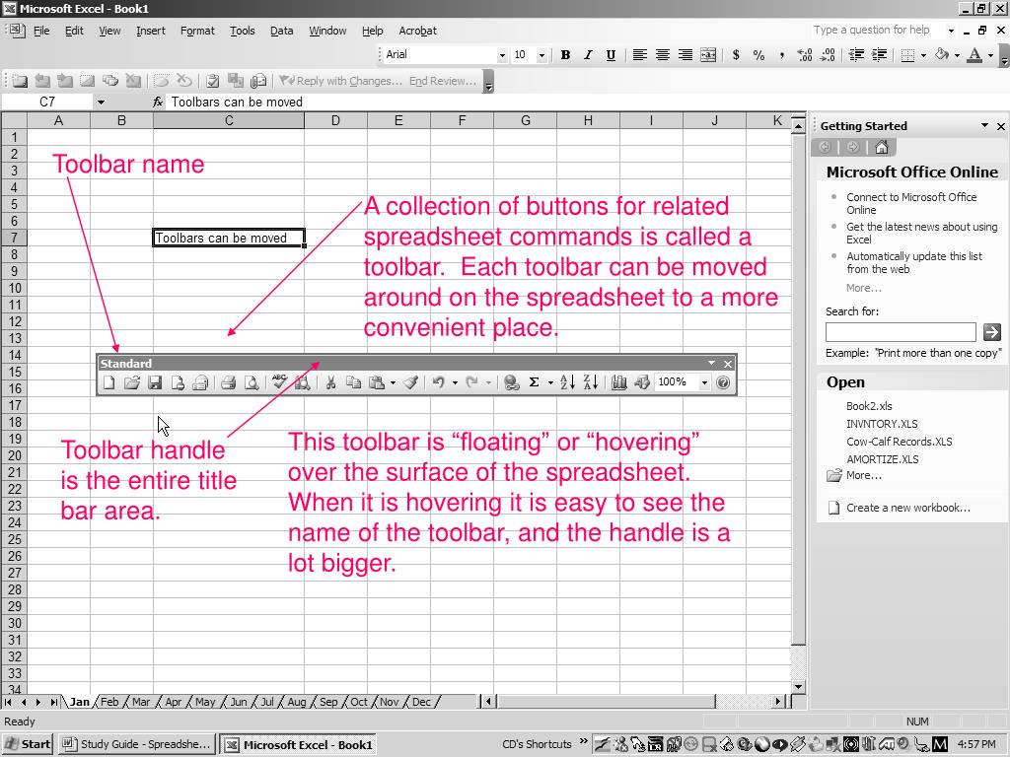Expand the Arial font name dropdown
Viewport: 1010px width, 757px height.
[x=502, y=55]
